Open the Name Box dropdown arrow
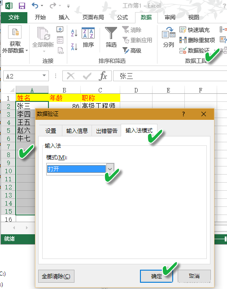Screen dimensions: 227x289 tap(44, 75)
